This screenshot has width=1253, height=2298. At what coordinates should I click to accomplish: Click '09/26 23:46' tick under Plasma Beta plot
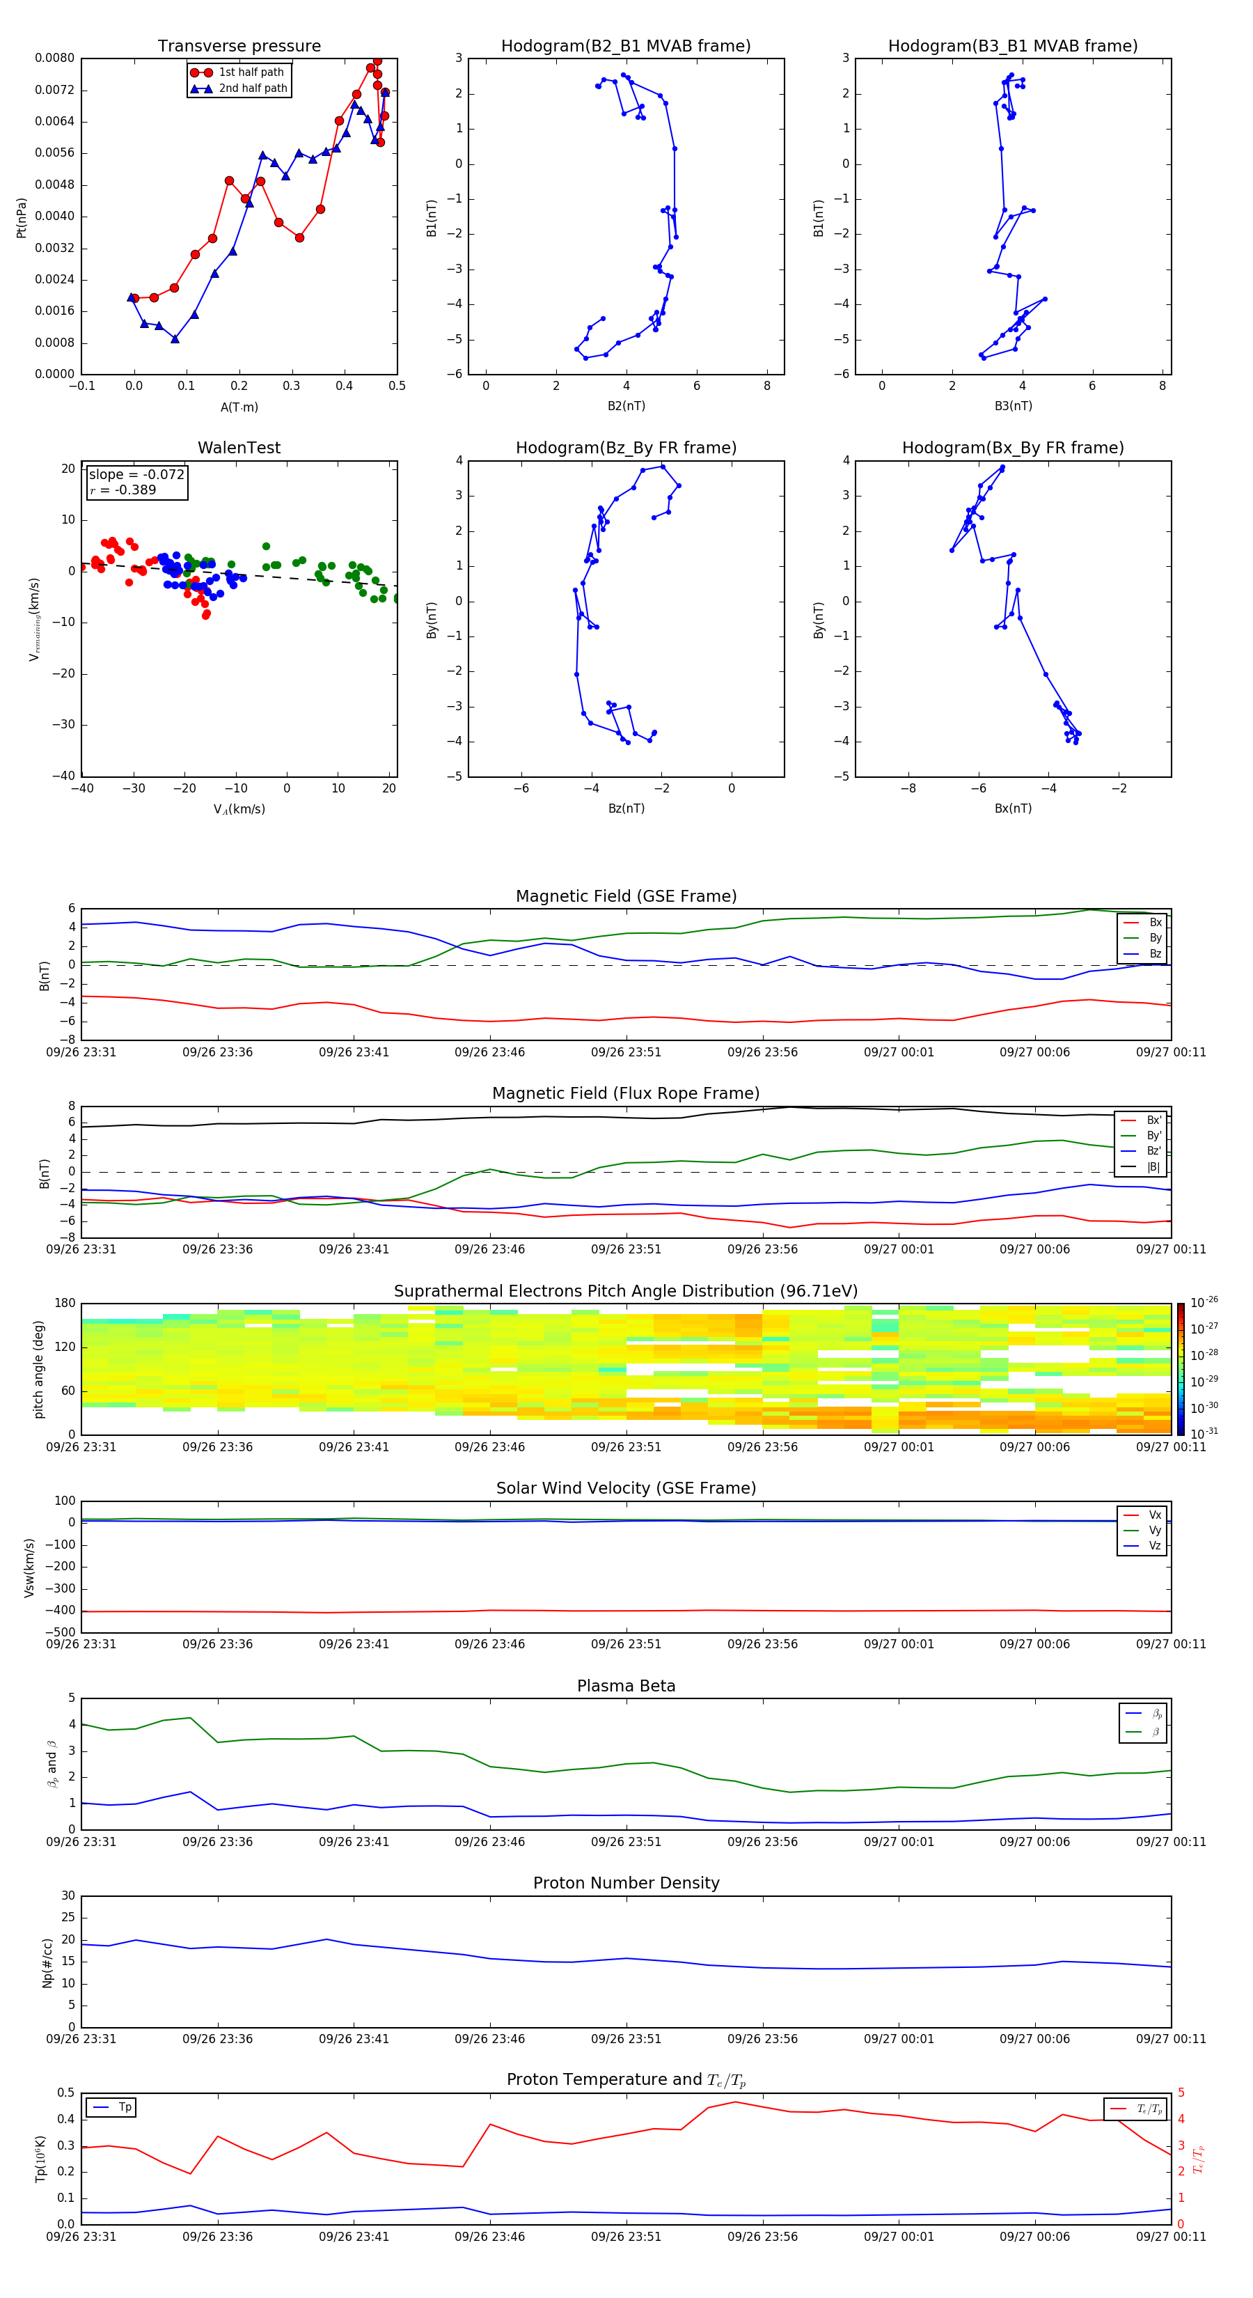tap(489, 1842)
